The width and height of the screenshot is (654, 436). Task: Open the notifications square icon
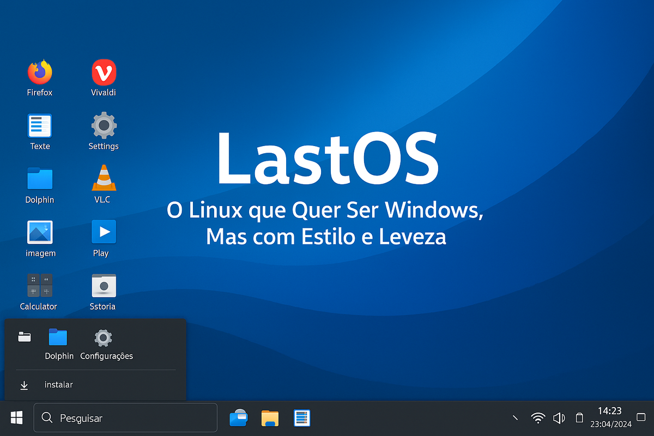click(x=641, y=418)
